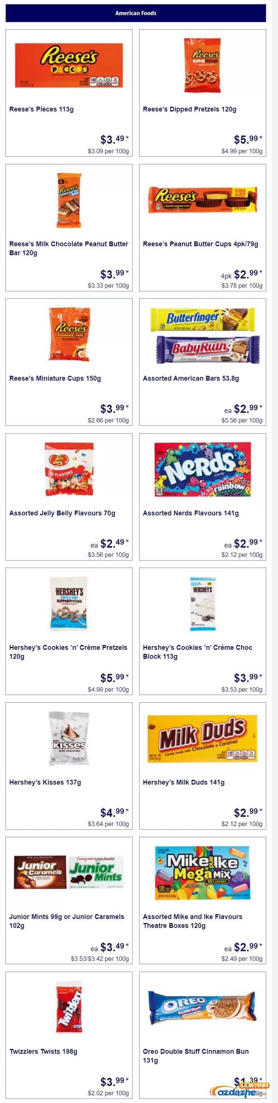Select the Milk Duds box image
The width and height of the screenshot is (278, 1103).
pyautogui.click(x=202, y=738)
